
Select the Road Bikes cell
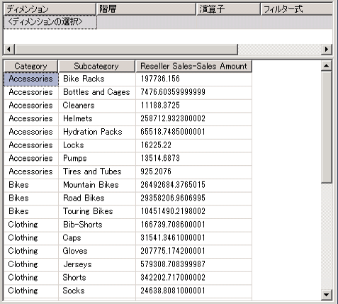[x=97, y=198]
